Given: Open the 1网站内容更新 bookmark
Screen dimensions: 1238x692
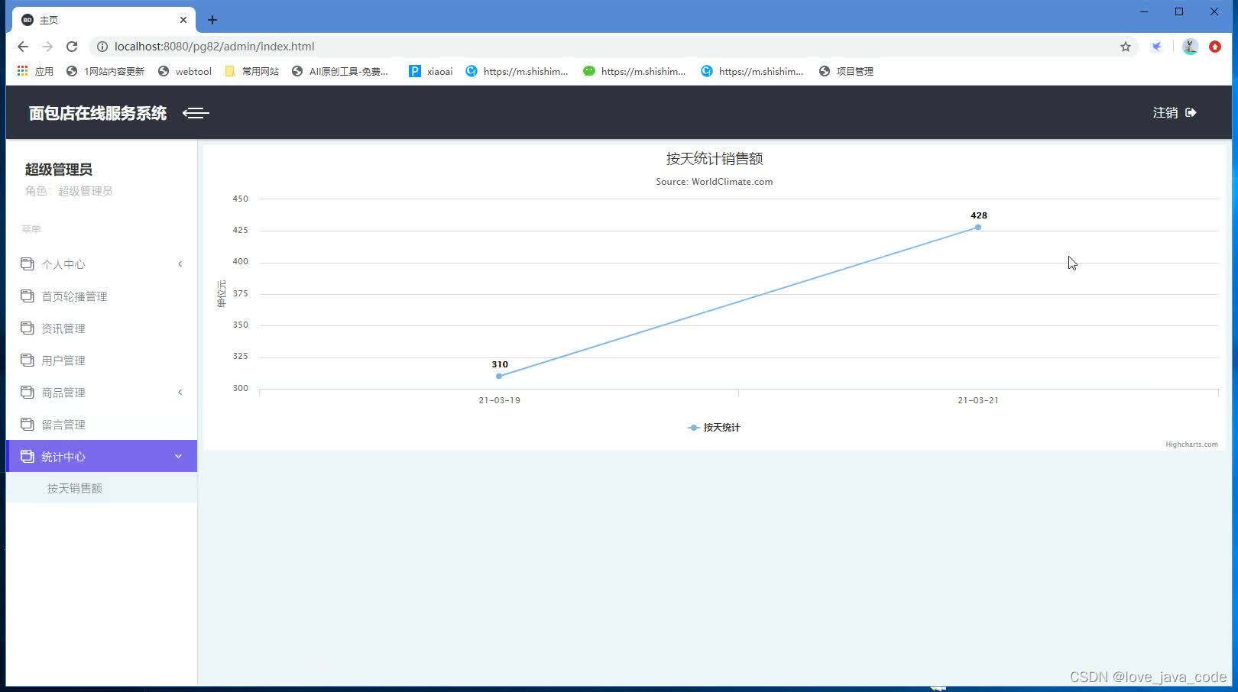Looking at the screenshot, I should [105, 71].
